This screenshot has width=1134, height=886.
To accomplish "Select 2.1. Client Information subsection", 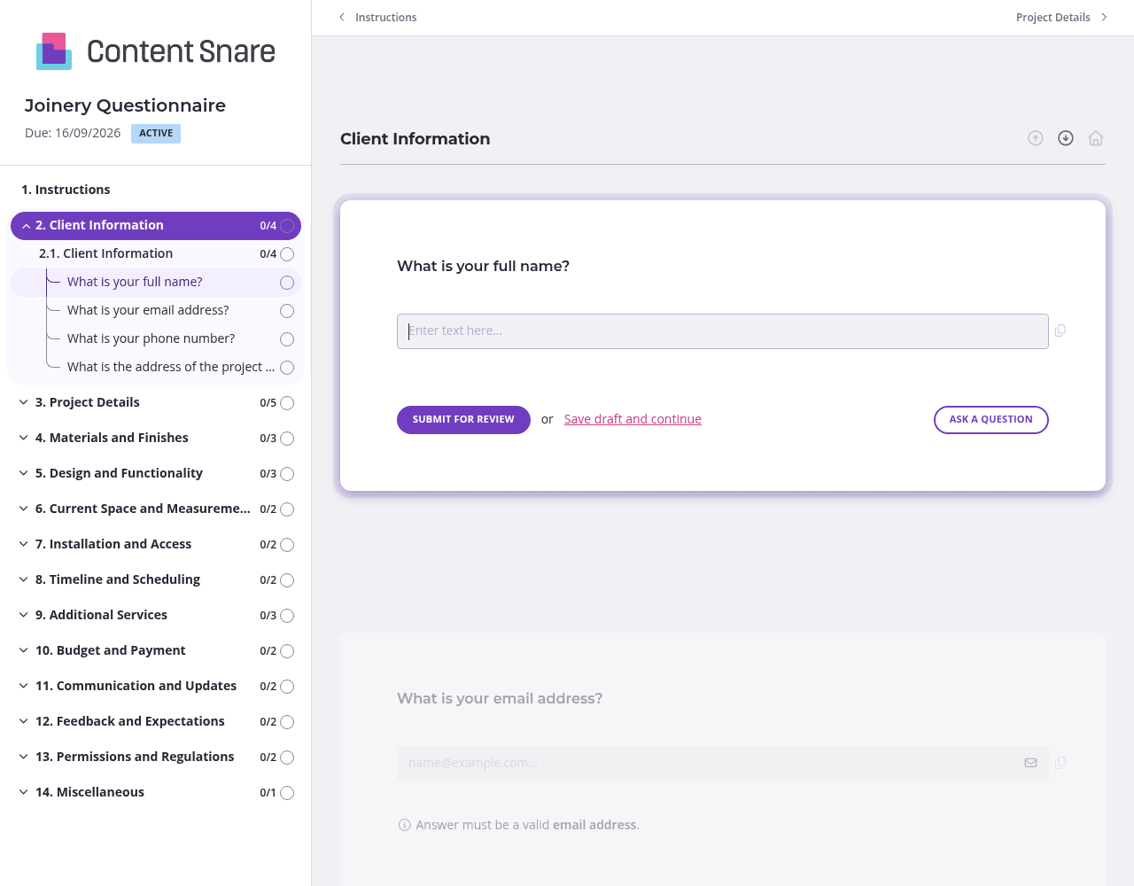I will tap(105, 253).
